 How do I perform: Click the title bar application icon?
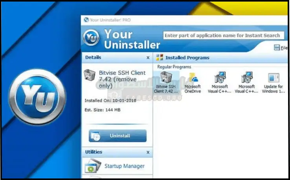point(86,20)
